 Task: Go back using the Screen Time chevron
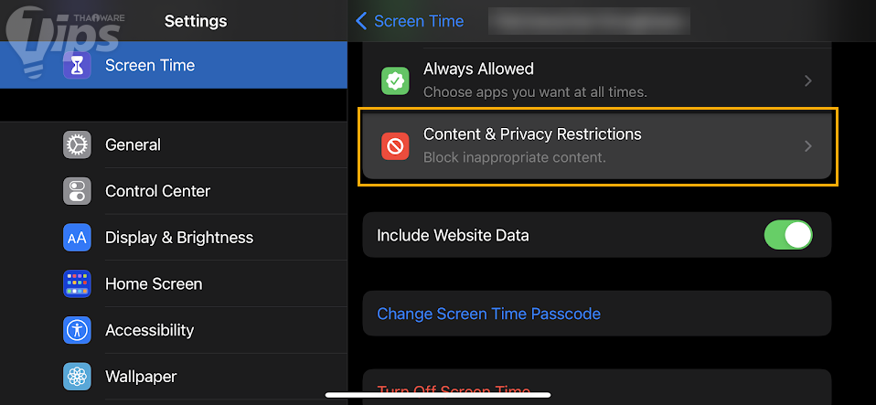pyautogui.click(x=361, y=21)
